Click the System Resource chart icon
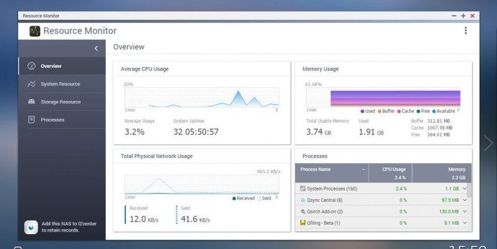Screen dimensions: 497x249 (x=31, y=83)
